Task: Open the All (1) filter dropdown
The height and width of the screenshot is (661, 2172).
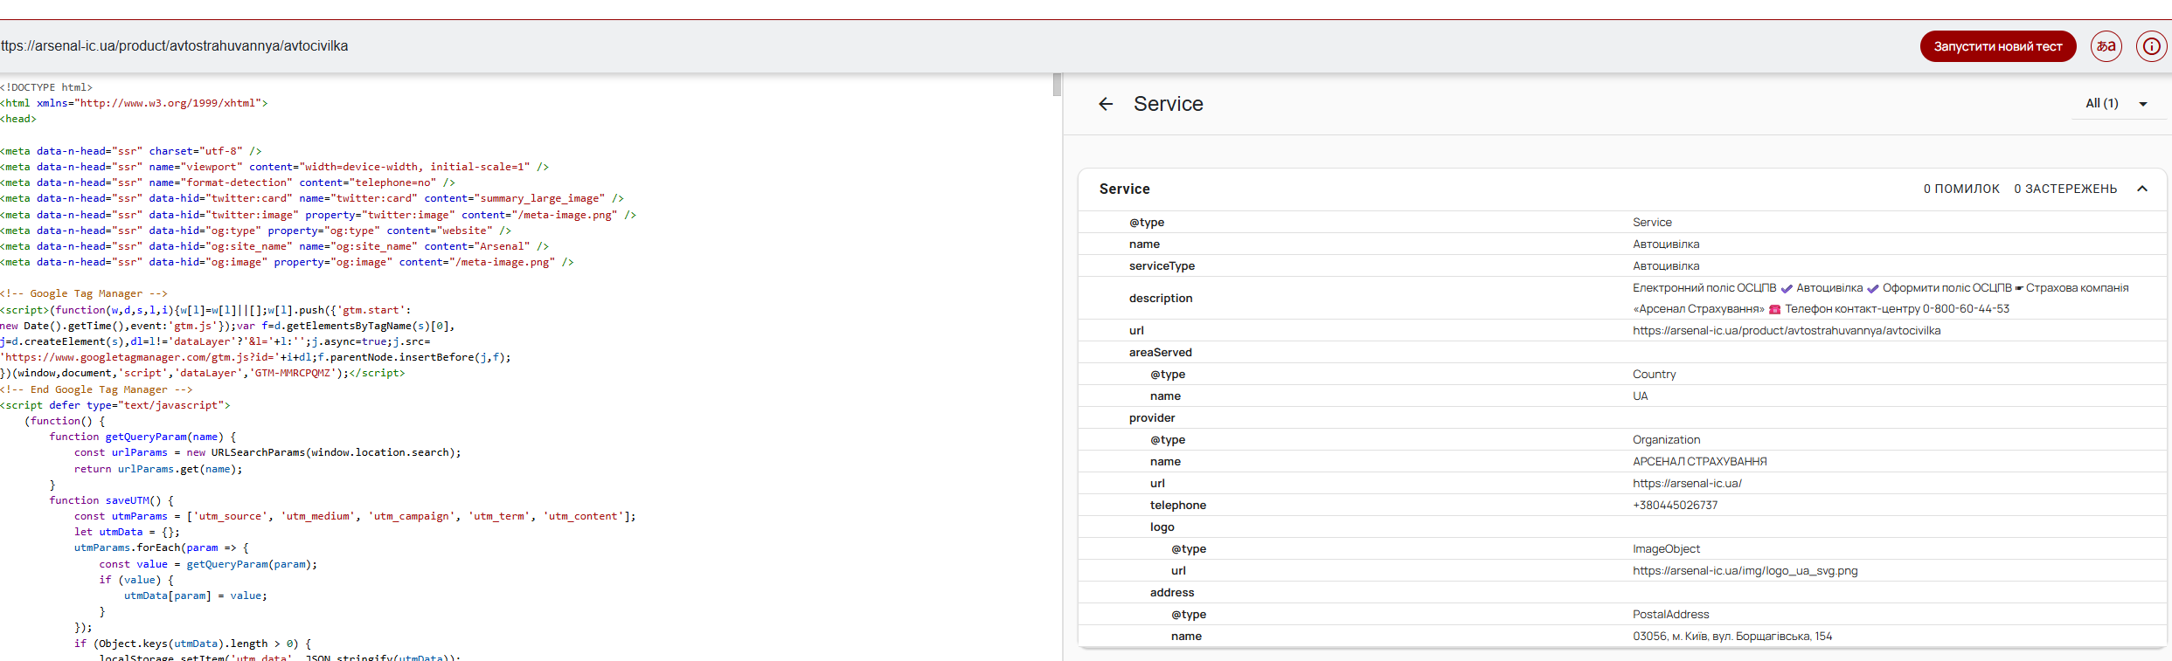Action: tap(2117, 104)
